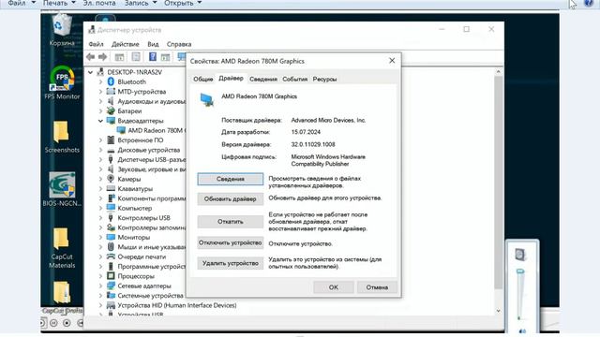This screenshot has width=600, height=337.
Task: Click the Отмена button
Action: (377, 287)
